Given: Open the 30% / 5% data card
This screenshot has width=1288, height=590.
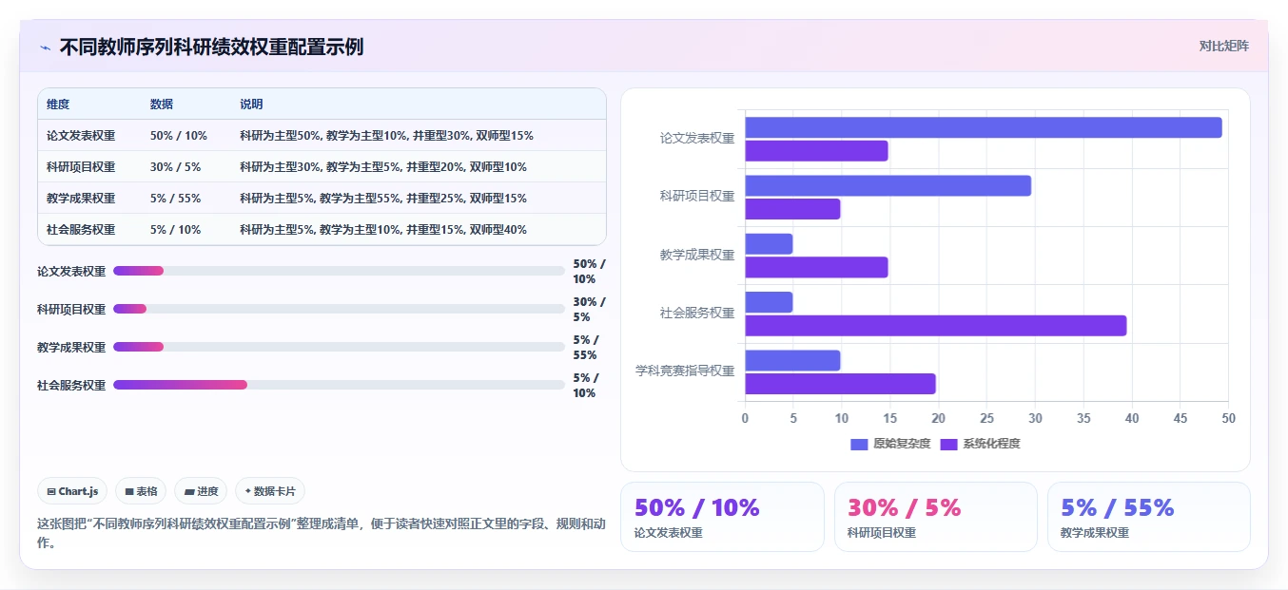Looking at the screenshot, I should (936, 517).
